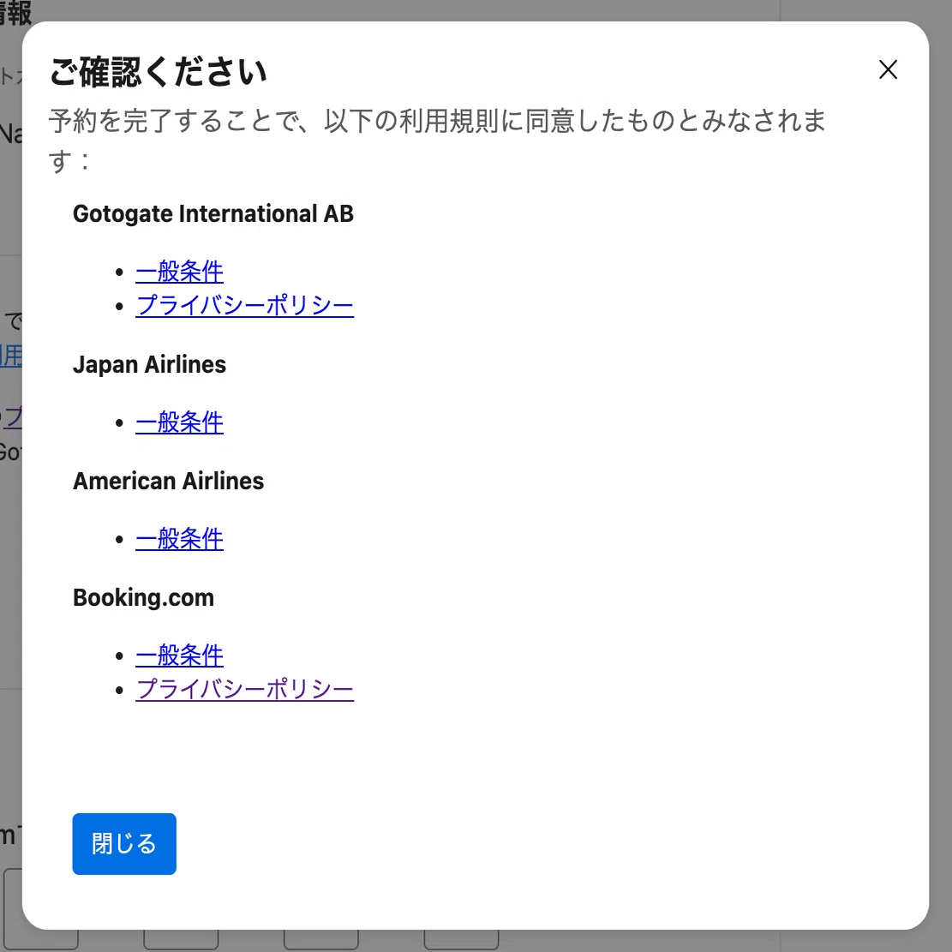Click the Japan Airlines heading text

pos(149,364)
